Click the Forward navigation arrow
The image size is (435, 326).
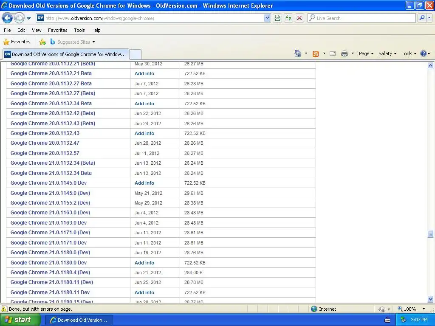click(19, 18)
